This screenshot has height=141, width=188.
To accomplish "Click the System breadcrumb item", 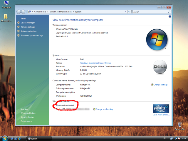I will click(x=78, y=12).
